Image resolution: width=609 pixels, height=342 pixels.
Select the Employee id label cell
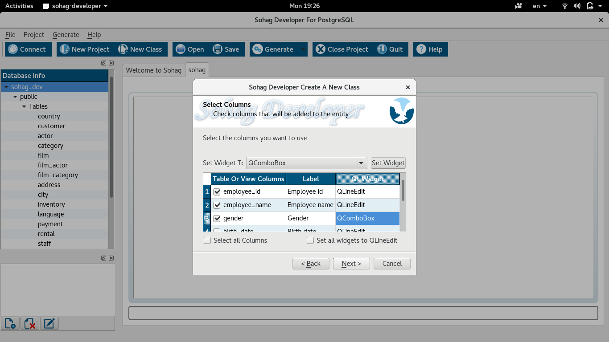pos(311,192)
